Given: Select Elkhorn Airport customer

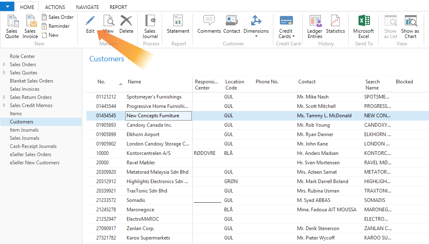Looking at the screenshot, I should (x=143, y=134).
